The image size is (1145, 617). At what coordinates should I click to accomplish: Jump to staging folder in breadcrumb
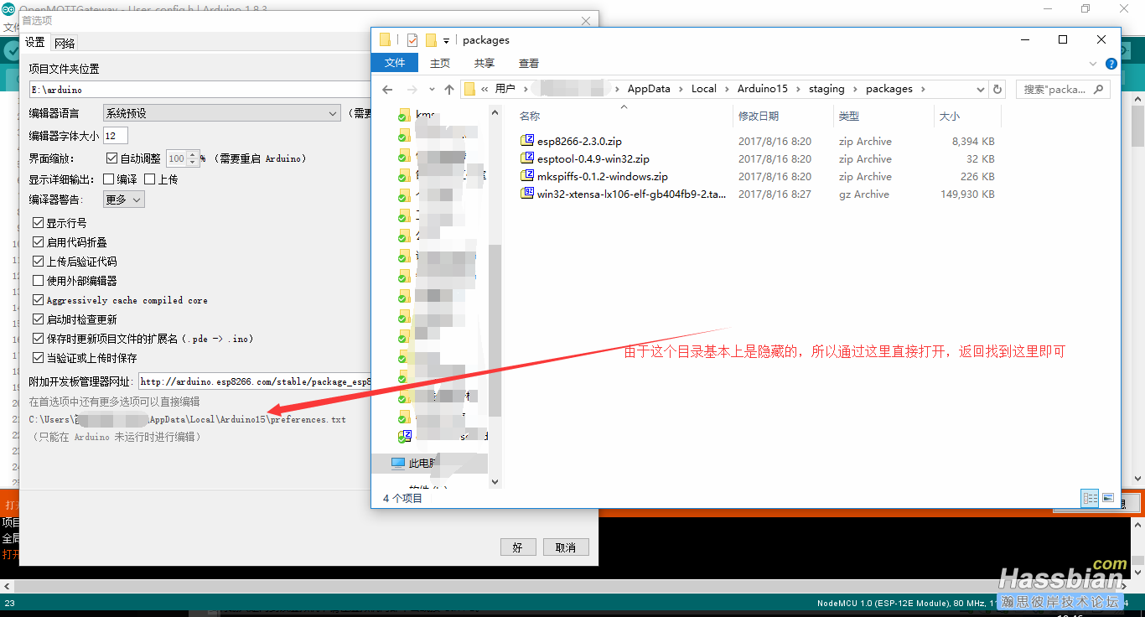[826, 89]
